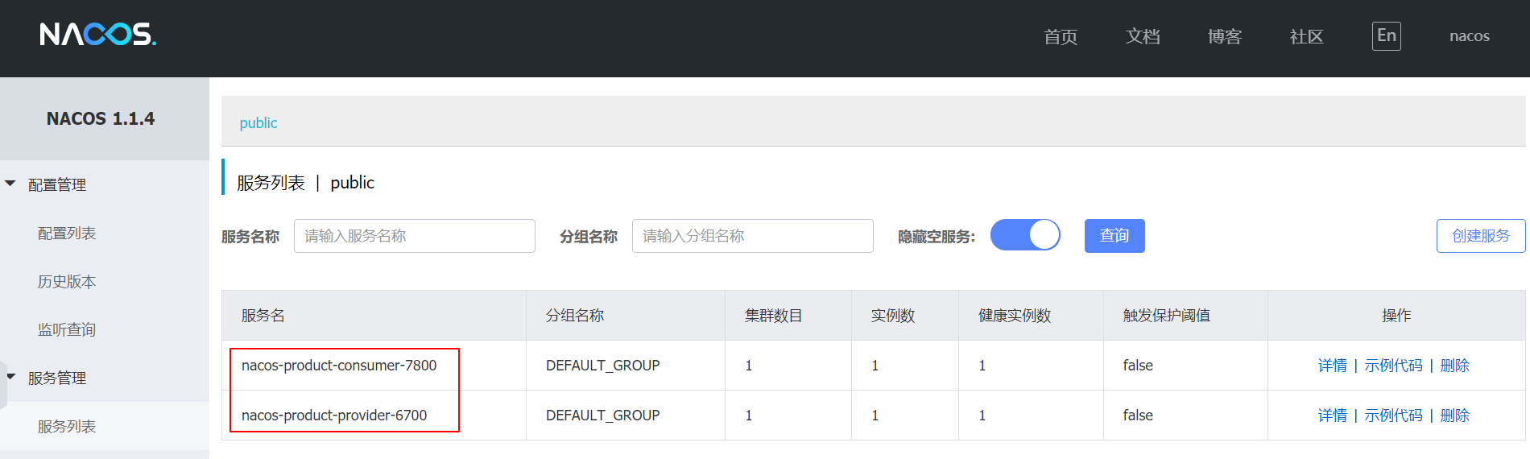Open 示例代码 for nacos-product-provider-6700
The image size is (1530, 459).
click(1393, 416)
